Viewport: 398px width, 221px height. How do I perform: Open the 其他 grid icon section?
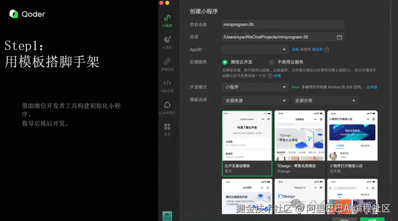167,130
